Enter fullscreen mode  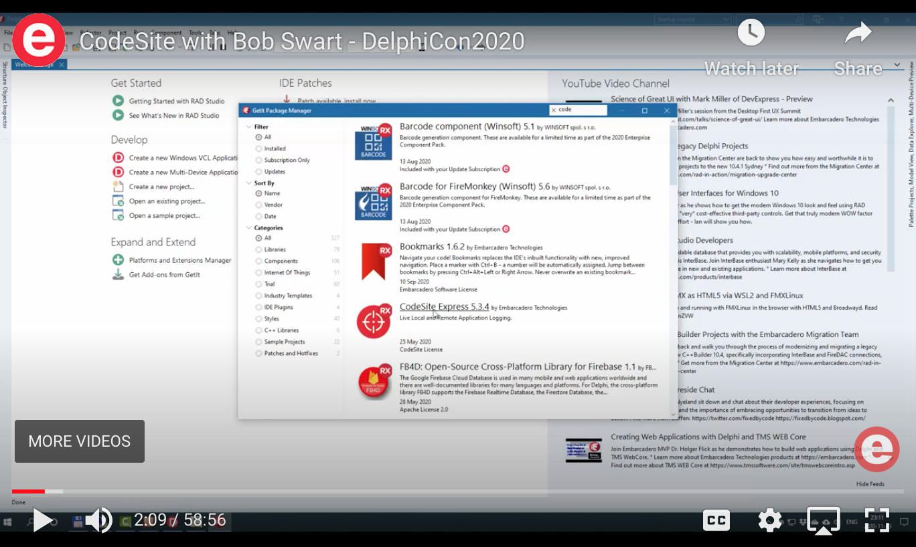(877, 520)
